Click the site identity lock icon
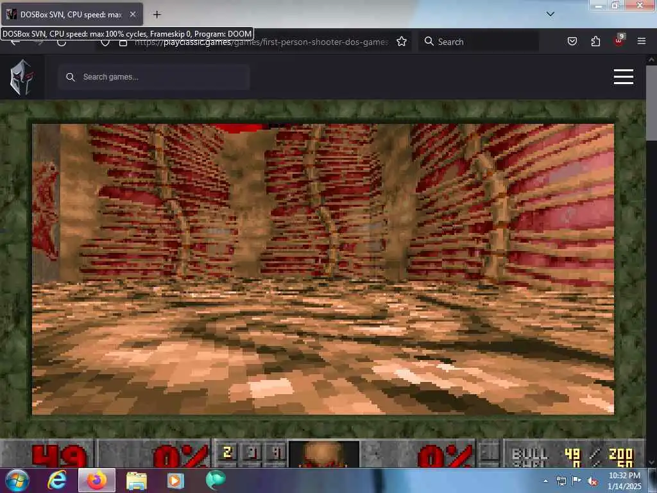657x493 pixels. point(123,42)
